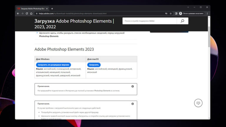The height and width of the screenshot is (127, 226).
Task: Expand the required information list before download
Action: (x=82, y=35)
